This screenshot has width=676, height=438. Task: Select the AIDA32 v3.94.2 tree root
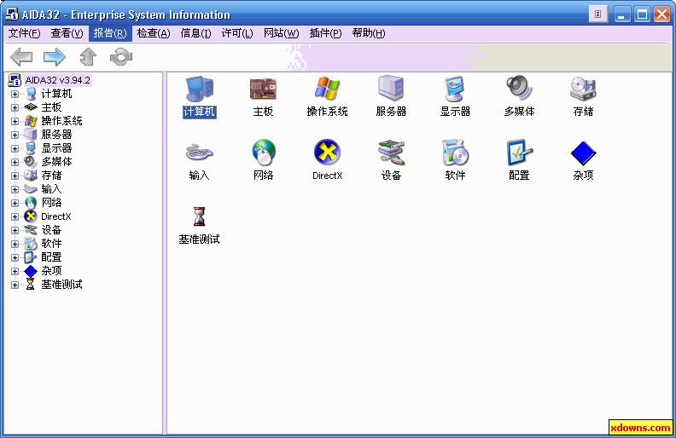click(57, 80)
